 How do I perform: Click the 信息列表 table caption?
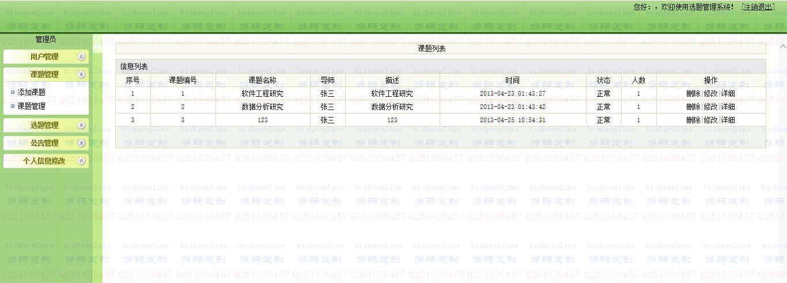(134, 67)
